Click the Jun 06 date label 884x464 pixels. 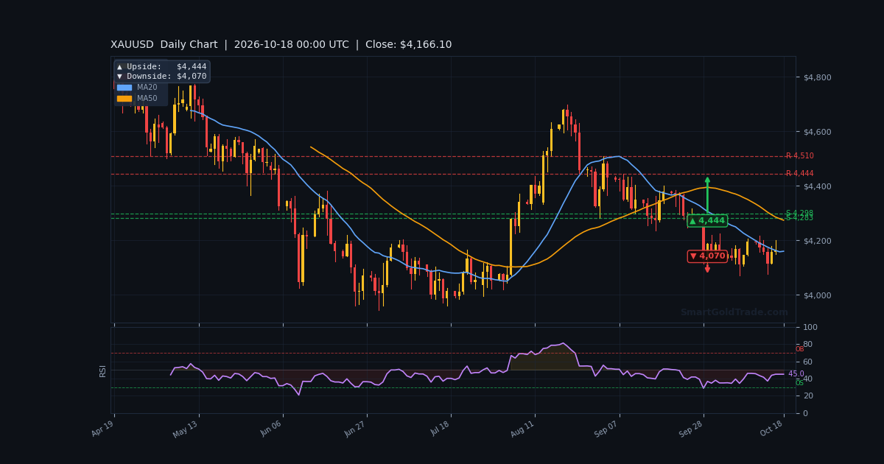pos(272,429)
